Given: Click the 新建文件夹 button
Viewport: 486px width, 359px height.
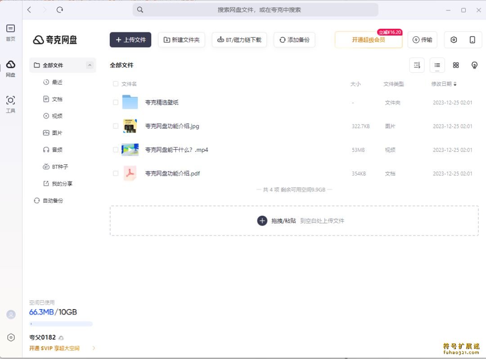Looking at the screenshot, I should (x=182, y=40).
